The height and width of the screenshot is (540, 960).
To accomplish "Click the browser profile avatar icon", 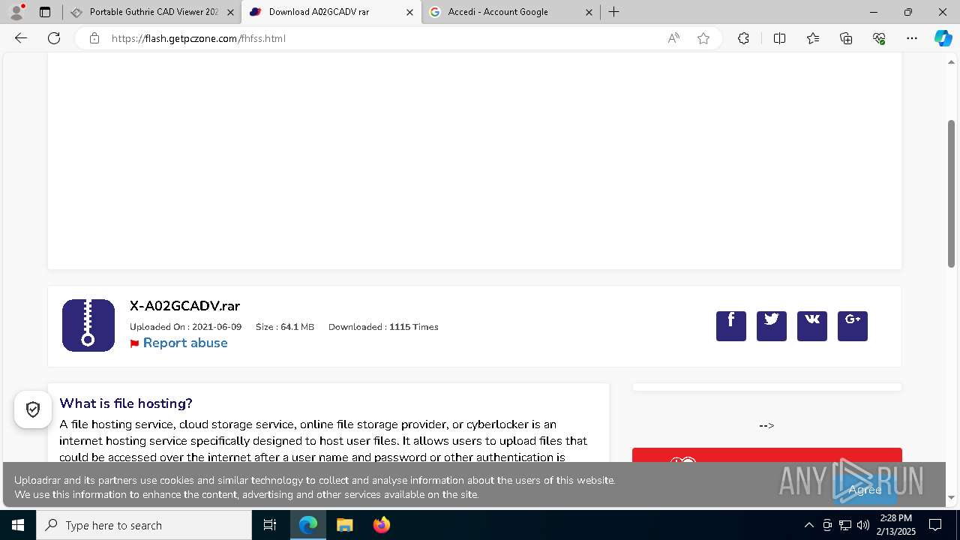I will [16, 12].
